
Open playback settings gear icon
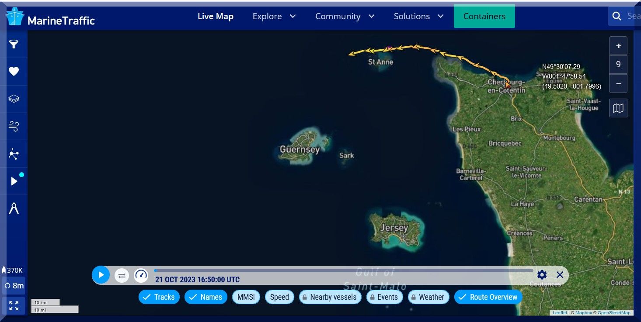[x=542, y=275]
